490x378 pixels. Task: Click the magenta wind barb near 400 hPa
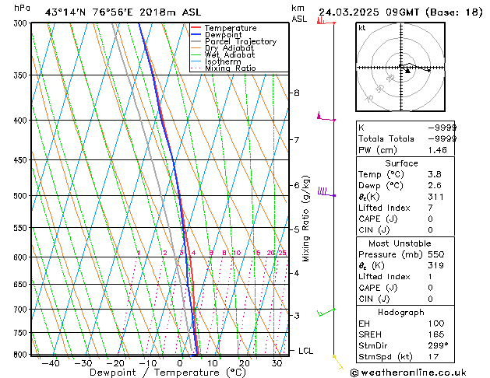322,117
